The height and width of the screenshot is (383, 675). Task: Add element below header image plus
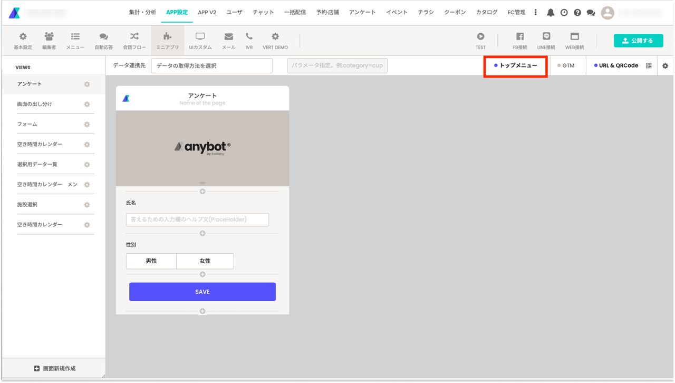click(202, 191)
